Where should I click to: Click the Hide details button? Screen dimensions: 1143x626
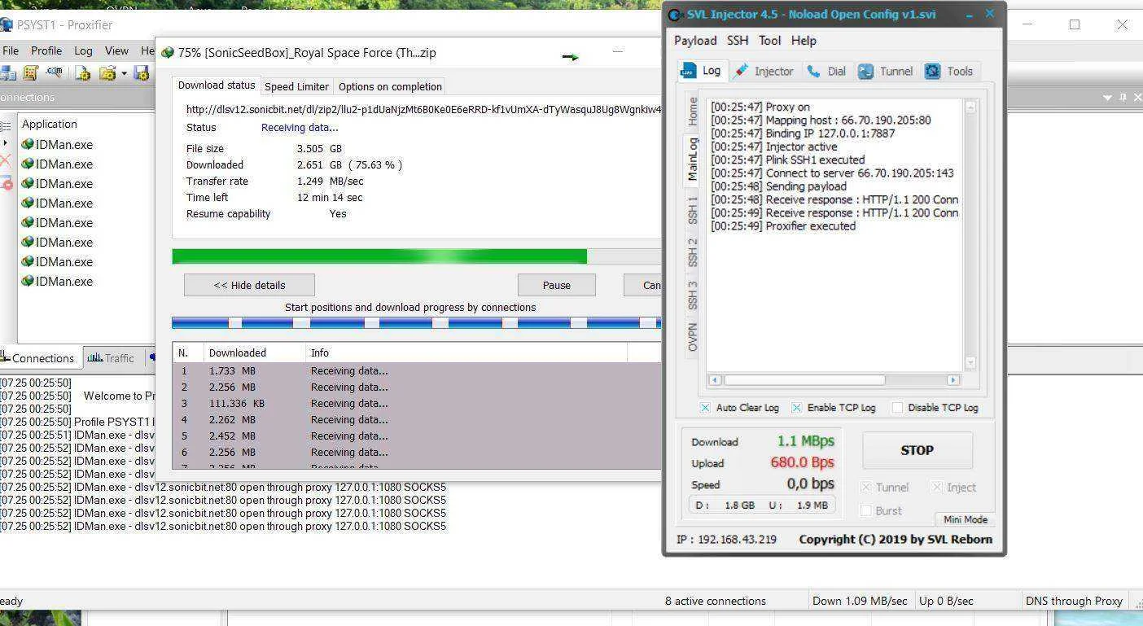click(249, 285)
